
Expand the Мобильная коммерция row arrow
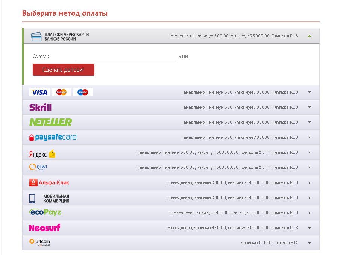click(310, 197)
